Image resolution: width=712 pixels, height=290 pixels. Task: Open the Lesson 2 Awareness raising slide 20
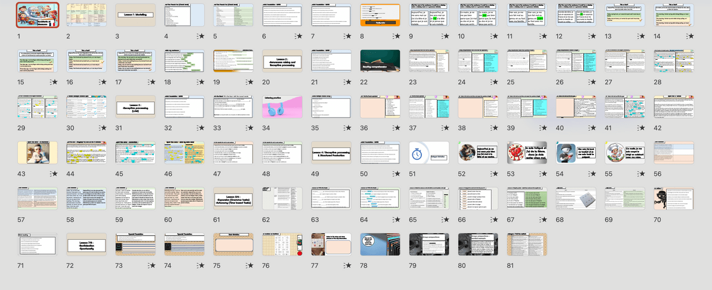(282, 61)
